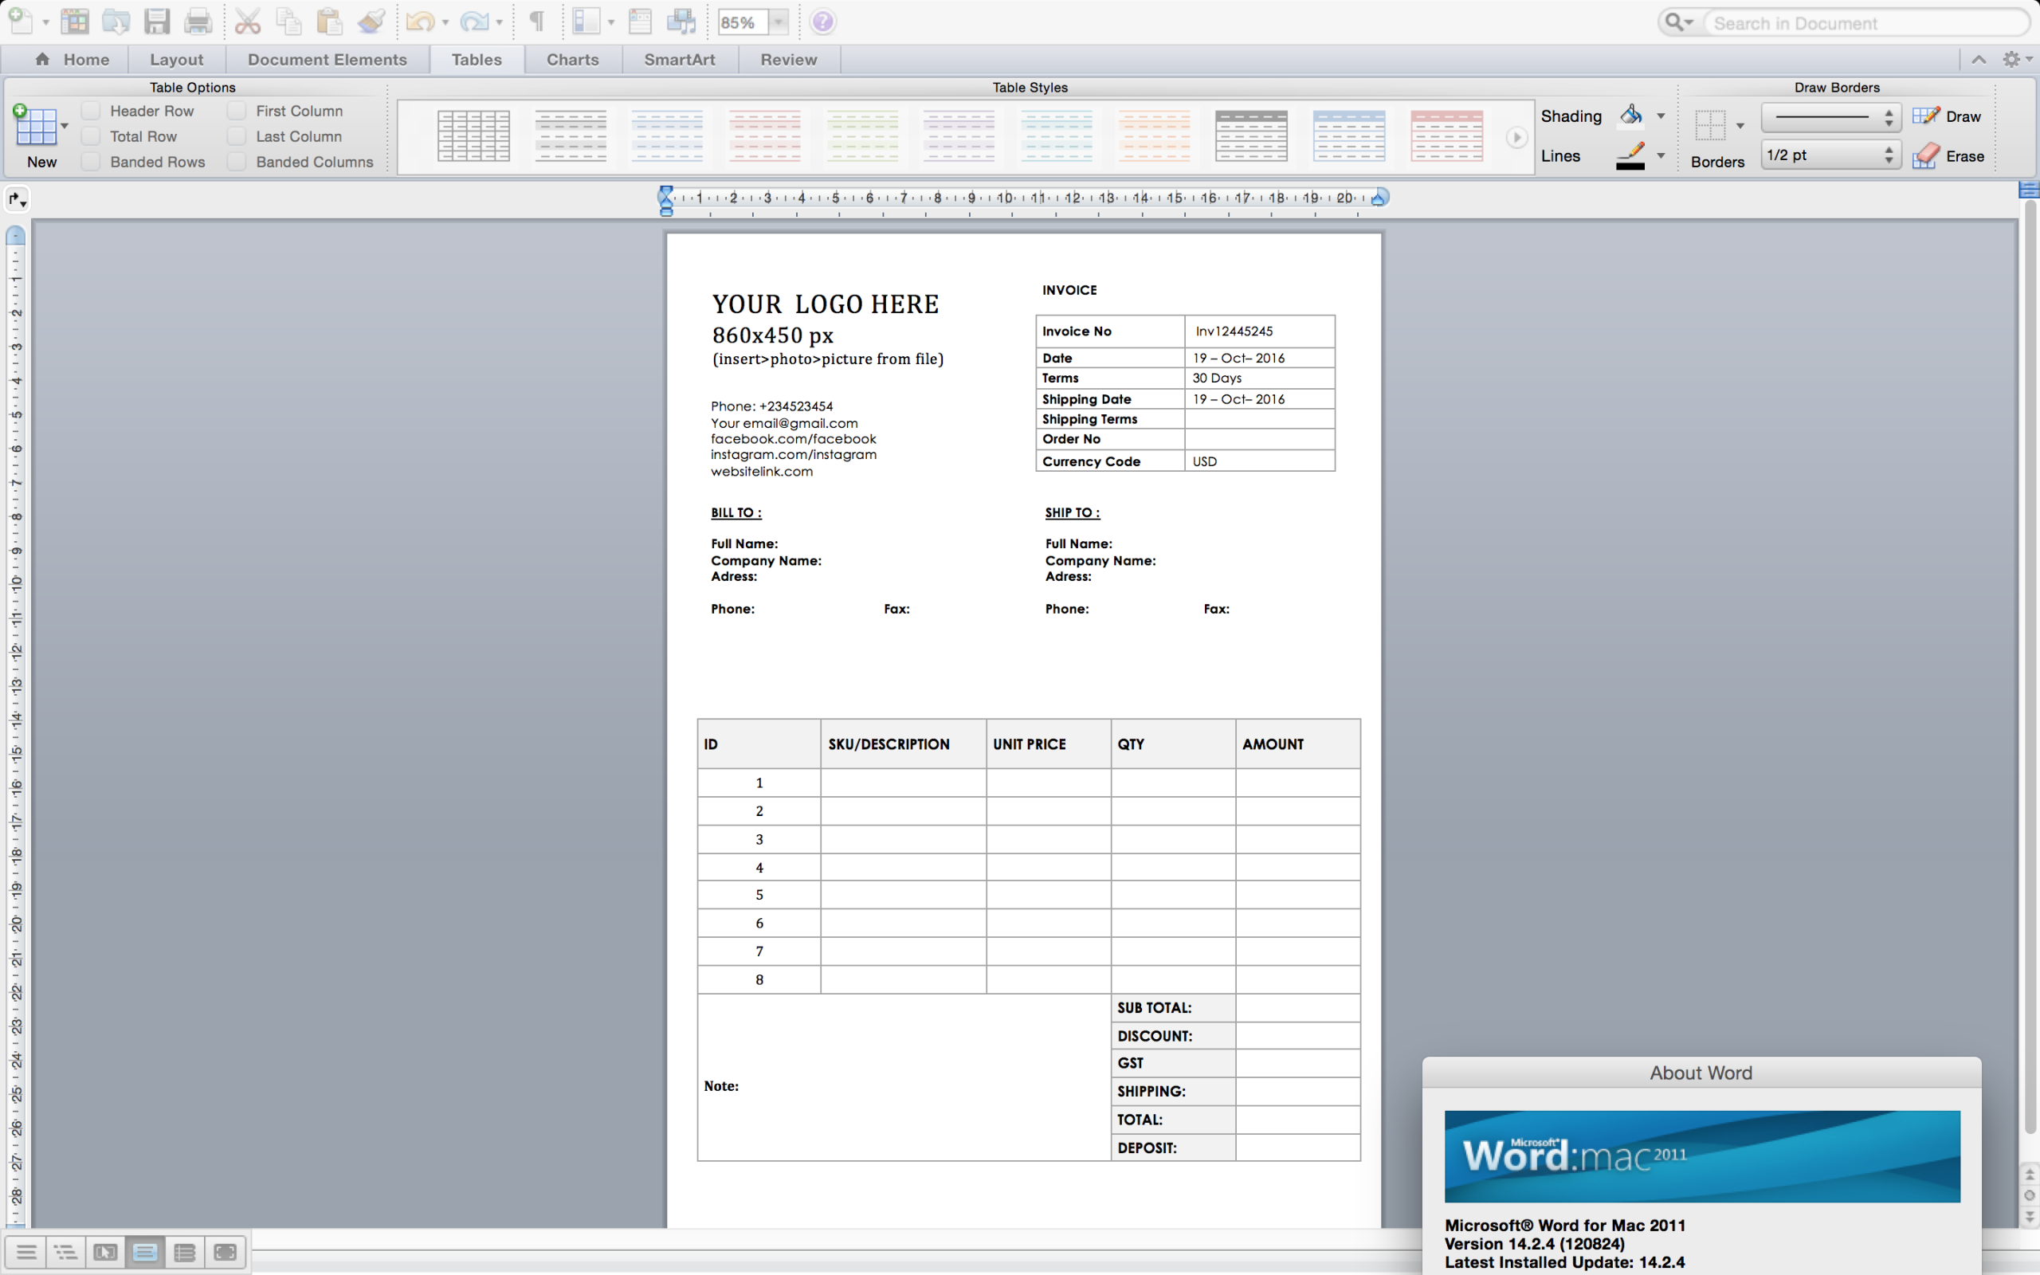Click the Open document folder icon
Screen dimensions: 2040x1275
click(116, 21)
